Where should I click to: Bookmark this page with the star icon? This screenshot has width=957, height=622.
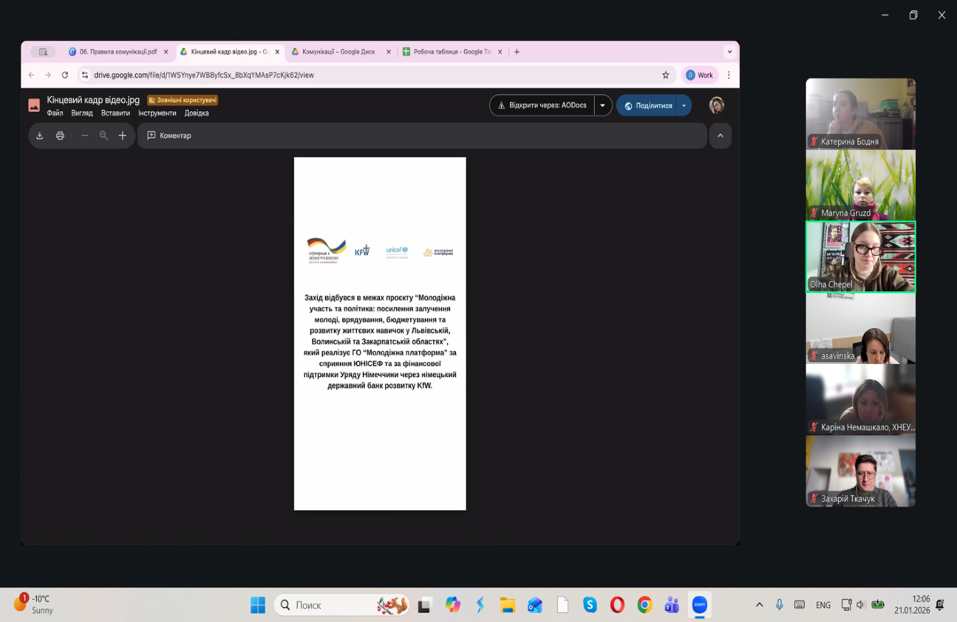(x=665, y=75)
